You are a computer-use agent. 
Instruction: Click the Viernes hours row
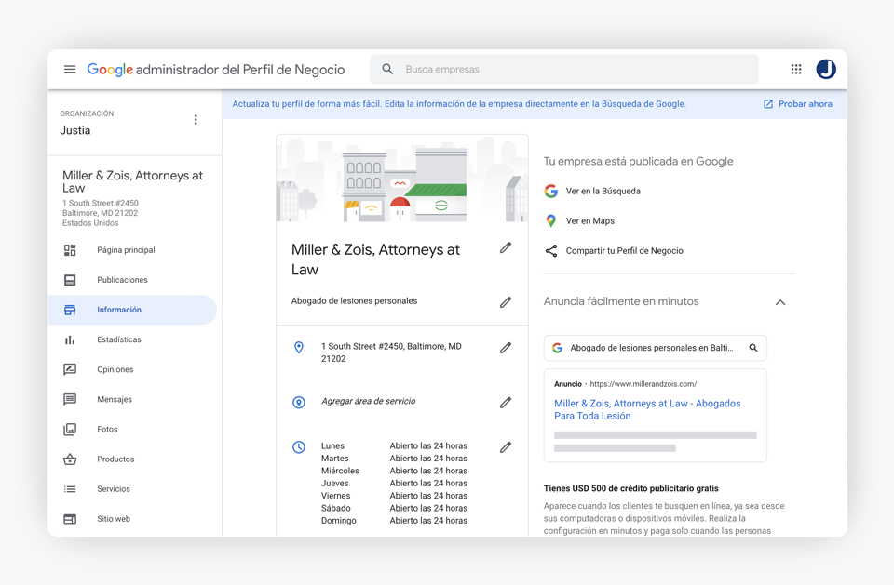pos(394,496)
